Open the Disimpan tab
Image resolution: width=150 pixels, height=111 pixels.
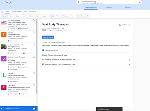(x=109, y=7)
